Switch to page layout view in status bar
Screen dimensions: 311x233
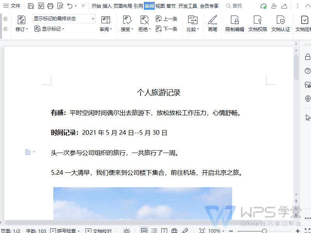(x=144, y=231)
